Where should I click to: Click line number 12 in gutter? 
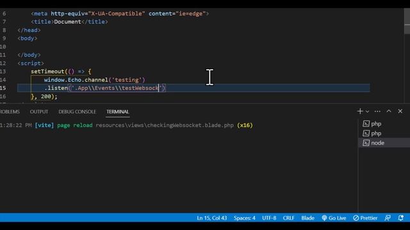pyautogui.click(x=3, y=63)
